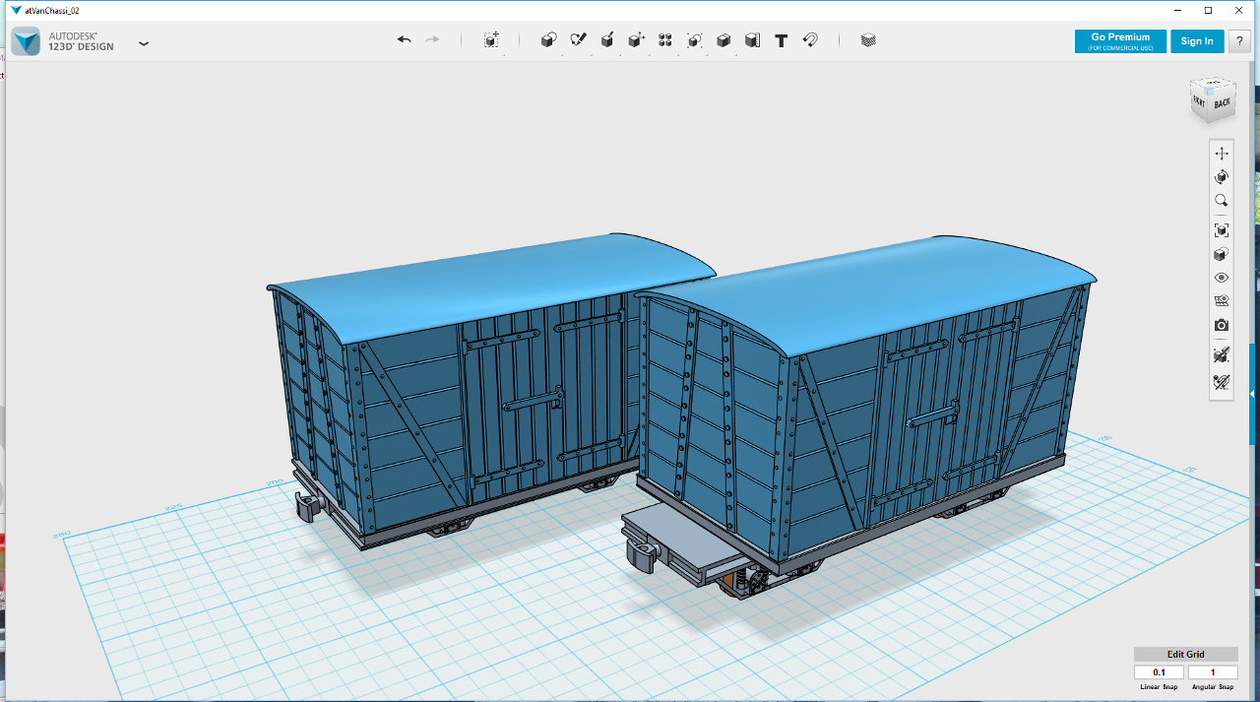
Task: Open the Primitives tool menu
Action: 549,40
